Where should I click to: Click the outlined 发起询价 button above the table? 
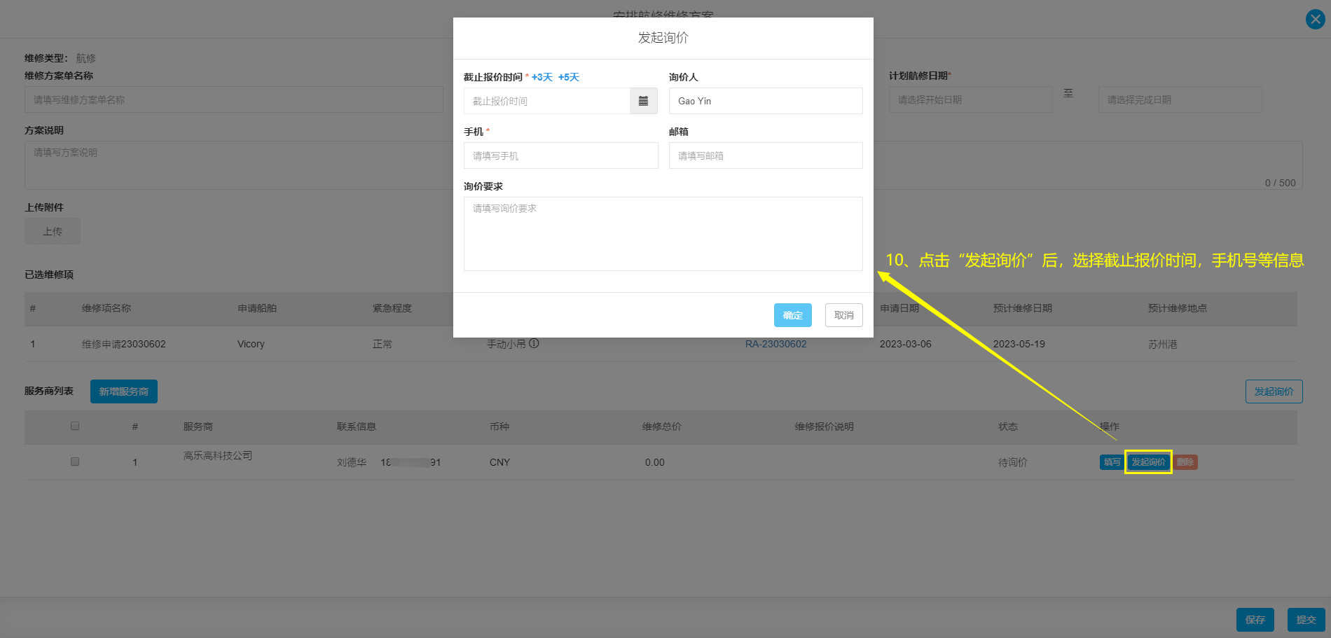[1274, 391]
